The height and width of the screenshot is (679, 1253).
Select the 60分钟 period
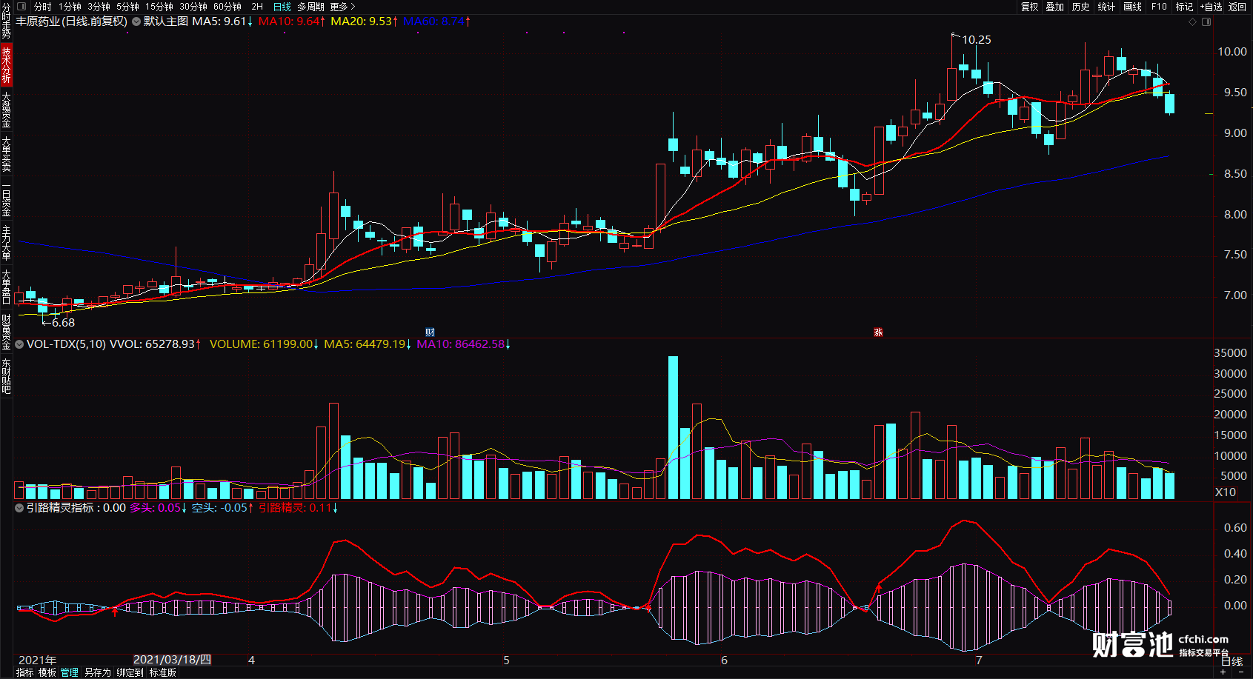pos(227,7)
